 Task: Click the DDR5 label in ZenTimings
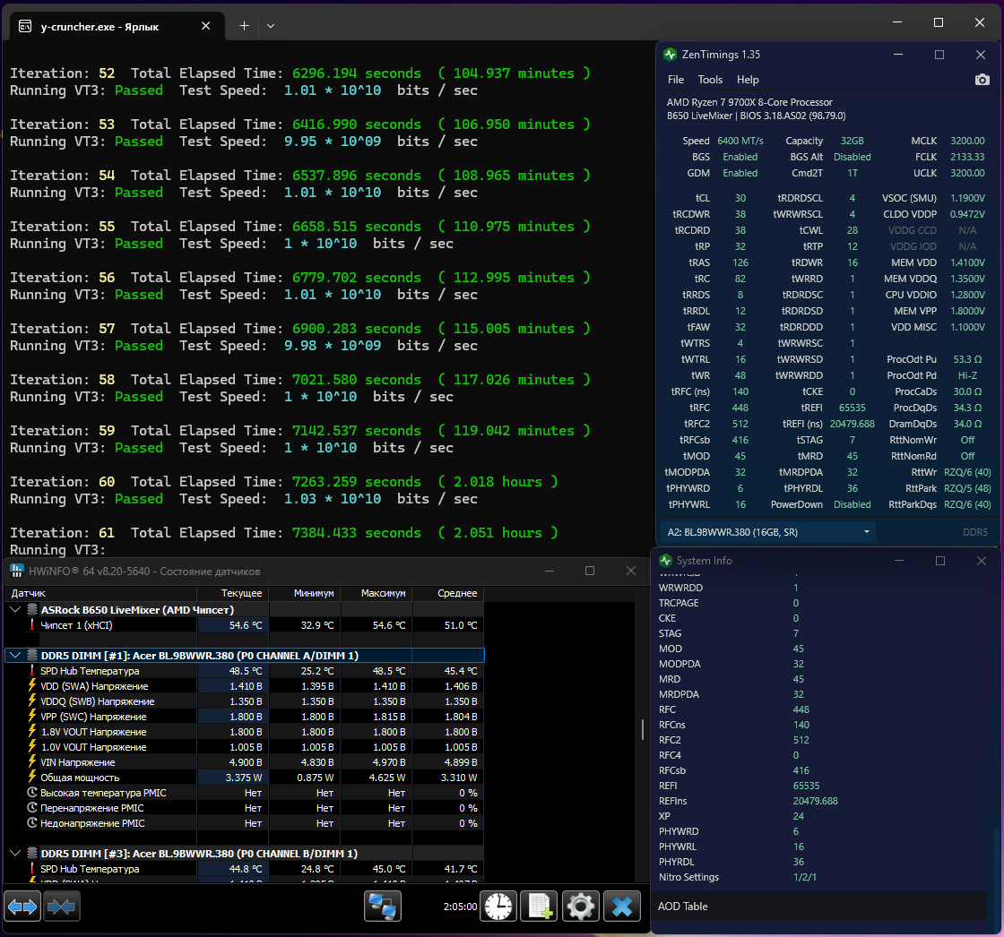click(975, 532)
